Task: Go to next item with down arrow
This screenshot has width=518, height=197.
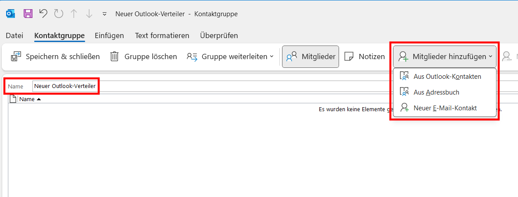Action: pos(89,14)
